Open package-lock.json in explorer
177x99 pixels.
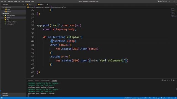[x=11, y=22]
